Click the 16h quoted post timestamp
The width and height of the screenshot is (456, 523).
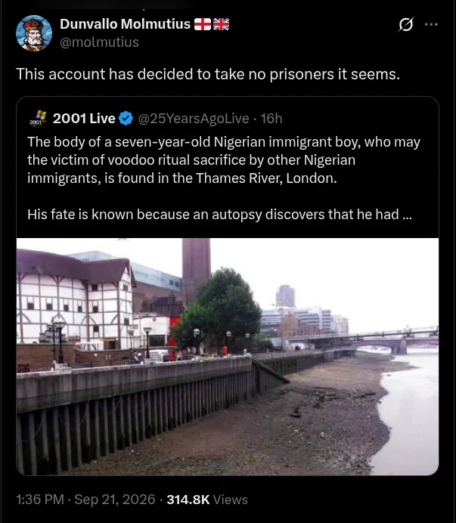tap(271, 119)
